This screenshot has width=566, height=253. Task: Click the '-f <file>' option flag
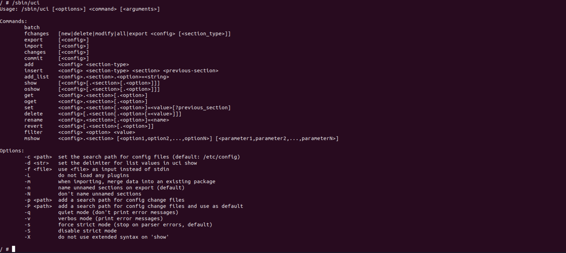38,169
